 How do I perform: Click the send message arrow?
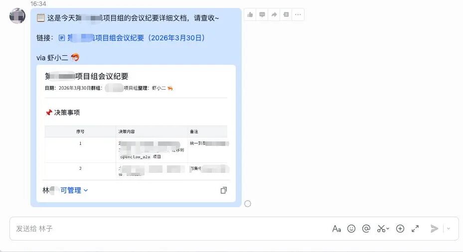coord(435,229)
